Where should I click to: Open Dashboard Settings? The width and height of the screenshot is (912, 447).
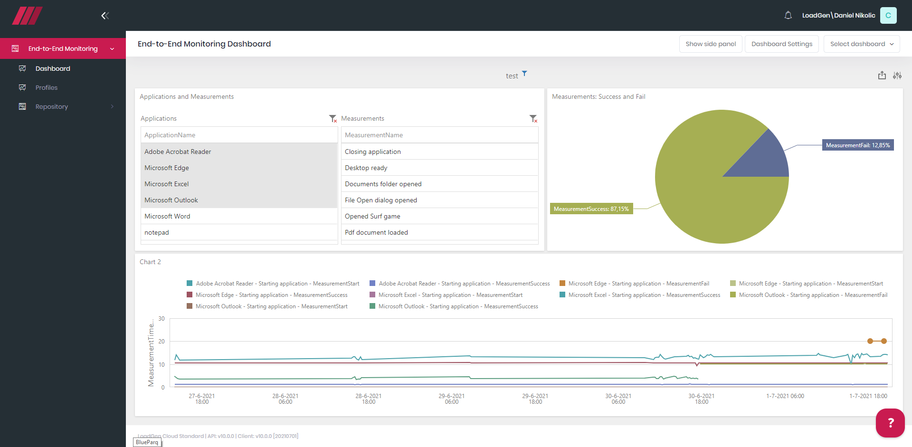pos(781,44)
